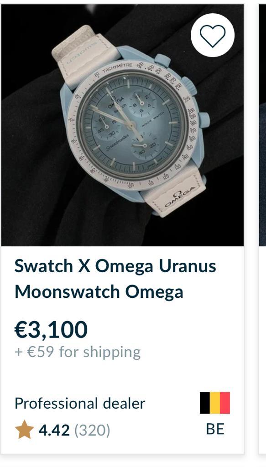Add the Uranus Moonswatch to favorites via heart
Screen dimensions: 266x467
[212, 36]
